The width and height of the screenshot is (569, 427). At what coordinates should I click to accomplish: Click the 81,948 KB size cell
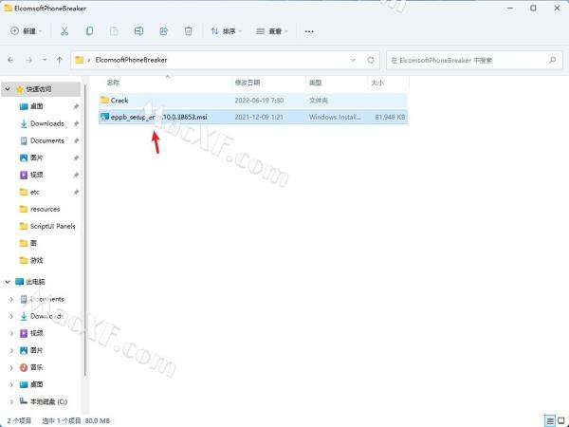[x=390, y=117]
